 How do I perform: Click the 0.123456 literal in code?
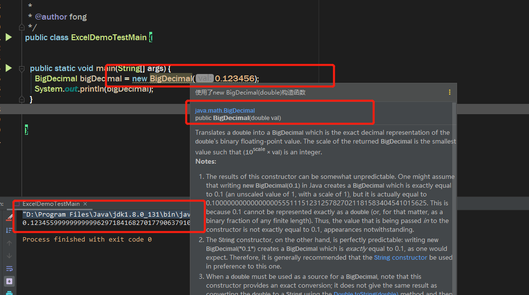(x=234, y=78)
